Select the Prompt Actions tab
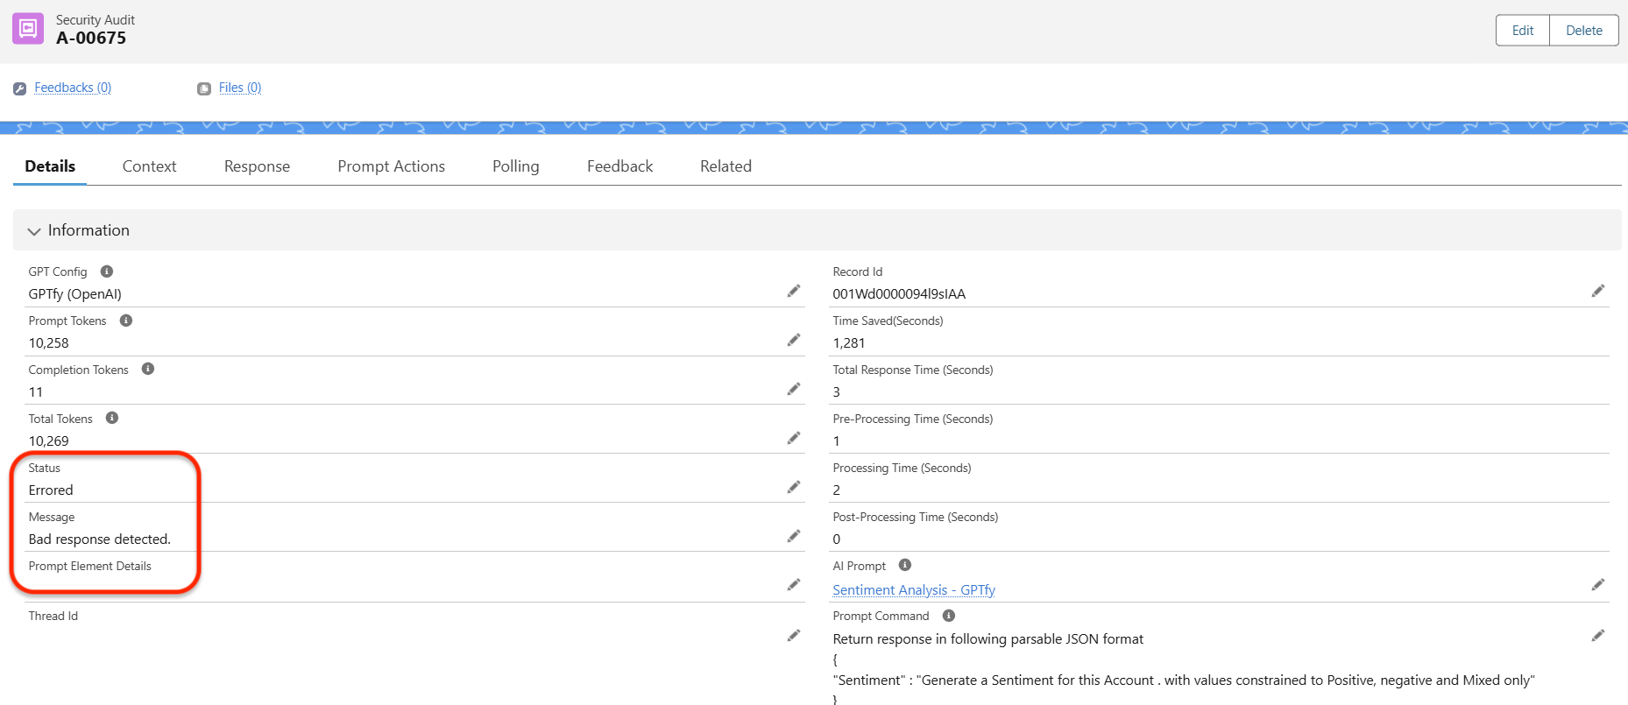The width and height of the screenshot is (1628, 705). (391, 166)
